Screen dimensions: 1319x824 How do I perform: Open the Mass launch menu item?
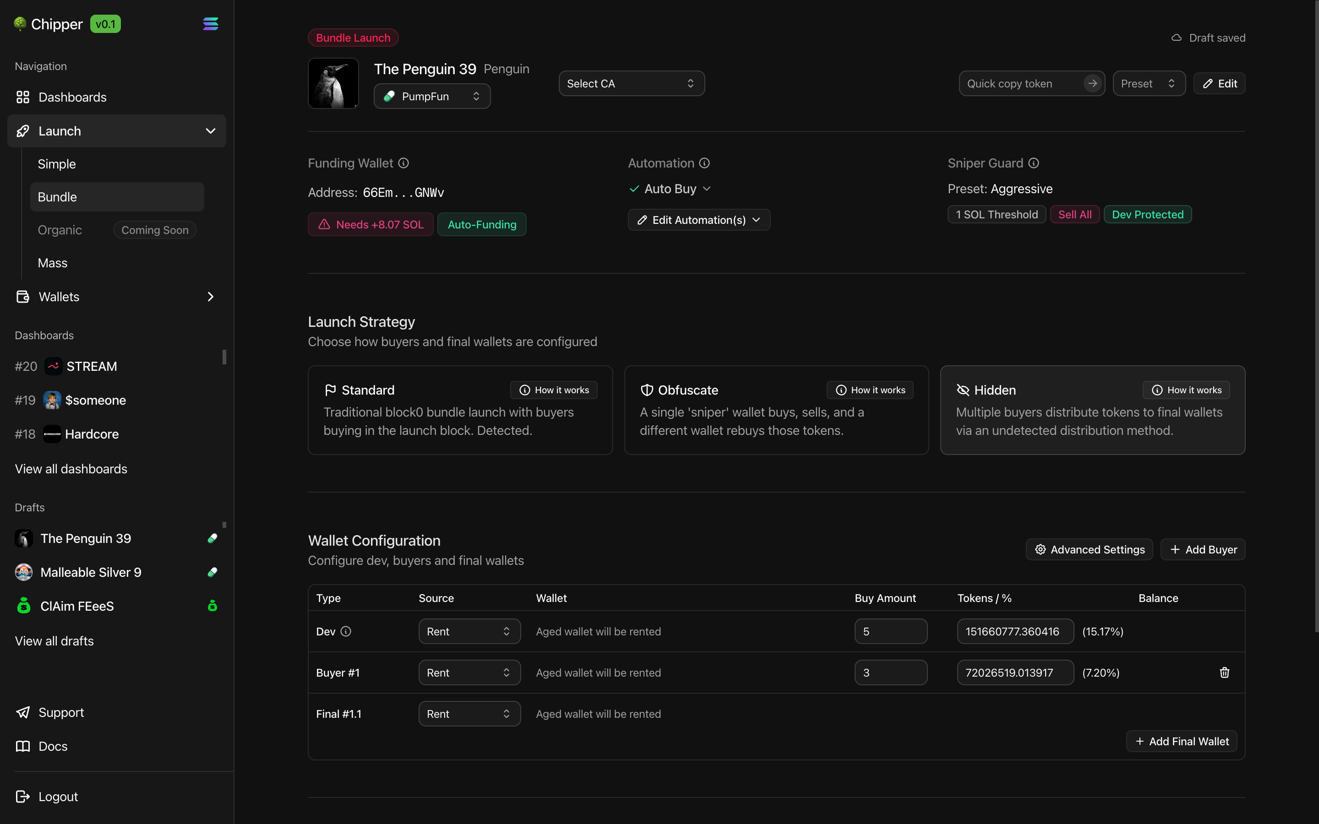pyautogui.click(x=53, y=263)
